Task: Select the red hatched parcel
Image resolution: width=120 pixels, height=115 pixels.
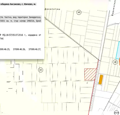Action: tap(90, 74)
